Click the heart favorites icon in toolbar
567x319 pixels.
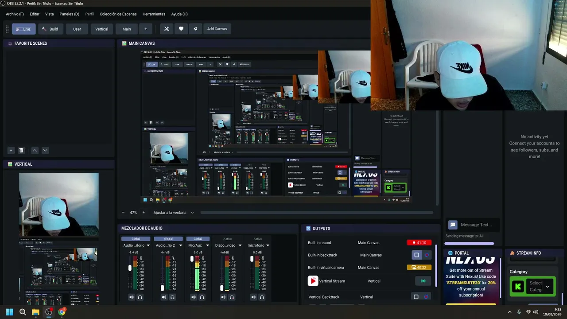click(181, 29)
